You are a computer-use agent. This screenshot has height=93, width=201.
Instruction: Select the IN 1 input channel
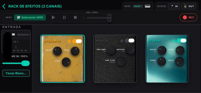click(16, 42)
